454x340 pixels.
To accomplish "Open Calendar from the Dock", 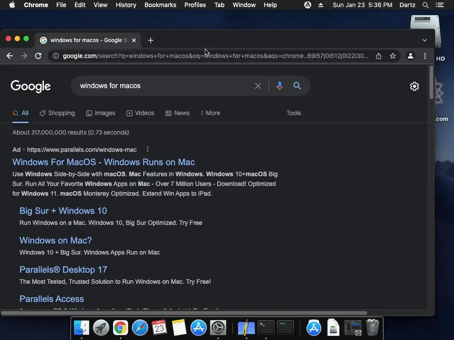I will pos(159,328).
